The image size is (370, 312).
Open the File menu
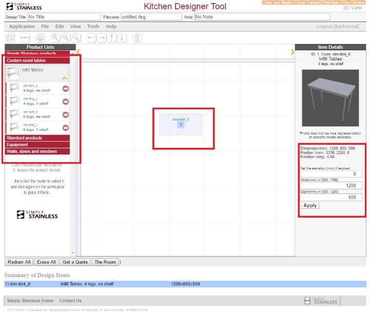[45, 27]
